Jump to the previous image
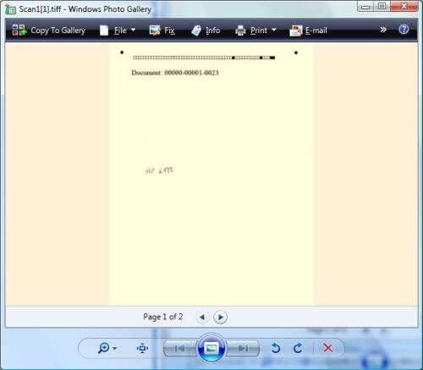Image resolution: width=423 pixels, height=370 pixels. (180, 348)
